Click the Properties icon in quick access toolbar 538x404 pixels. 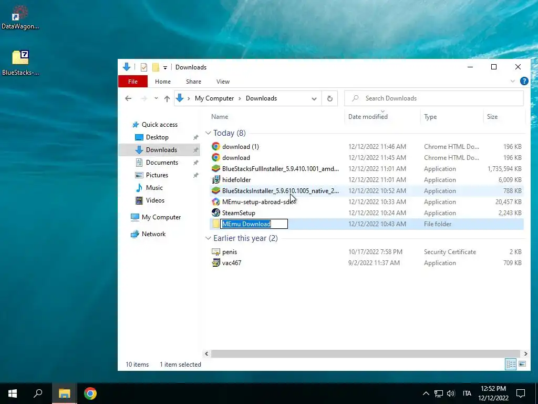(144, 67)
